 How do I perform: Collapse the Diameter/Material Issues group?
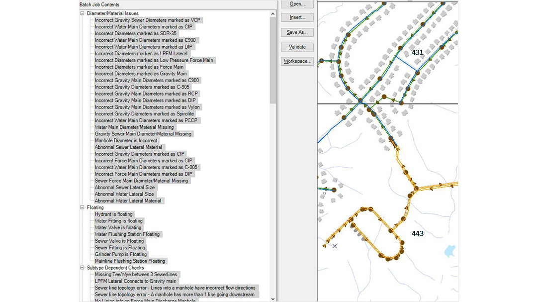tap(82, 13)
